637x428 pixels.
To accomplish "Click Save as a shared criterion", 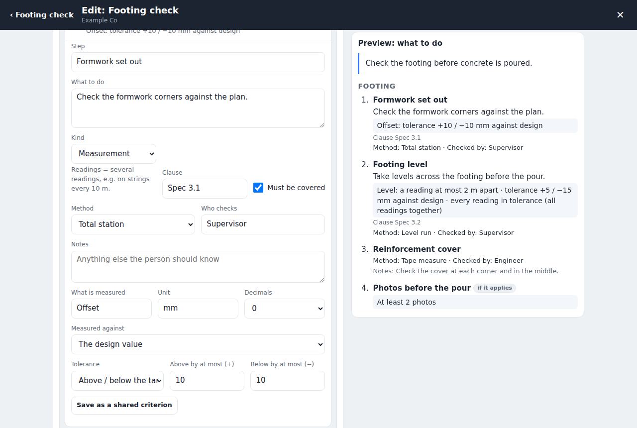I will pyautogui.click(x=124, y=405).
